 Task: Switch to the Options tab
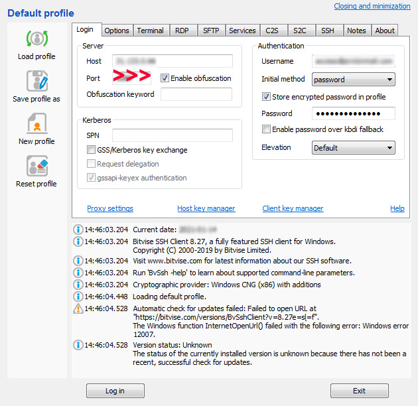pyautogui.click(x=117, y=31)
